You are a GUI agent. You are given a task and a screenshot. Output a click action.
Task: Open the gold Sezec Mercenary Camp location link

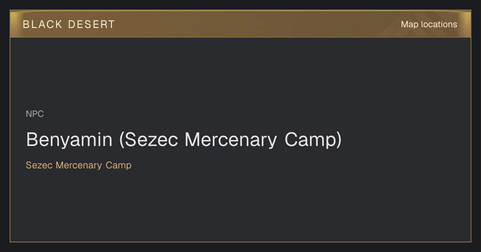pyautogui.click(x=79, y=165)
